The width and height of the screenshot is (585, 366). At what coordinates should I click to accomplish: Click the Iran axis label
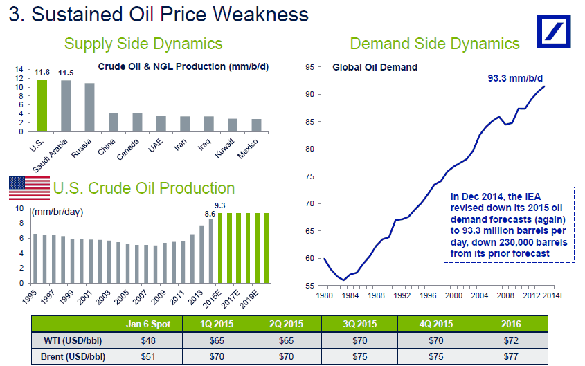click(180, 145)
